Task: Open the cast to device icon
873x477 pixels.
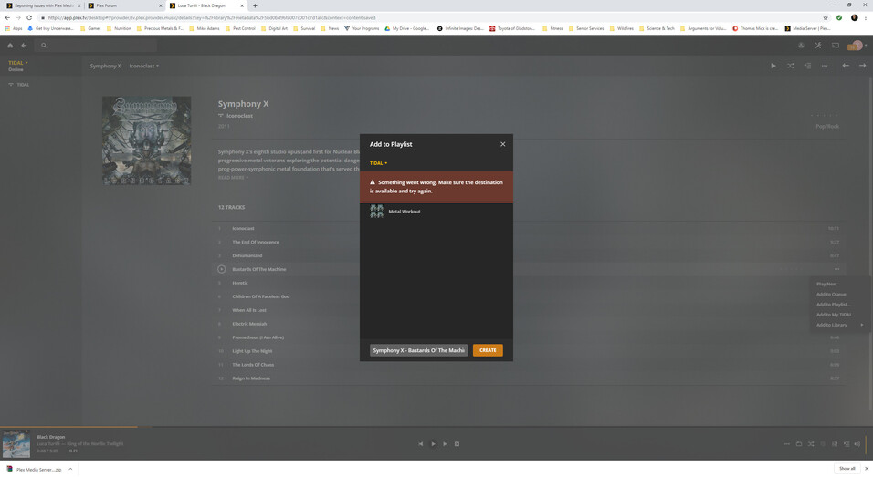Action: click(836, 46)
